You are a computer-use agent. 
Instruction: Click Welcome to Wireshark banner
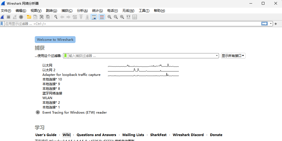[55, 40]
